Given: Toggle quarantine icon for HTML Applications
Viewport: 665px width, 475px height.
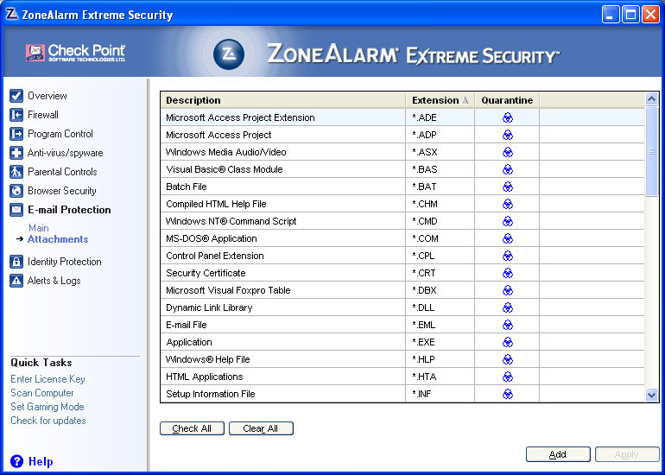Looking at the screenshot, I should [x=507, y=377].
